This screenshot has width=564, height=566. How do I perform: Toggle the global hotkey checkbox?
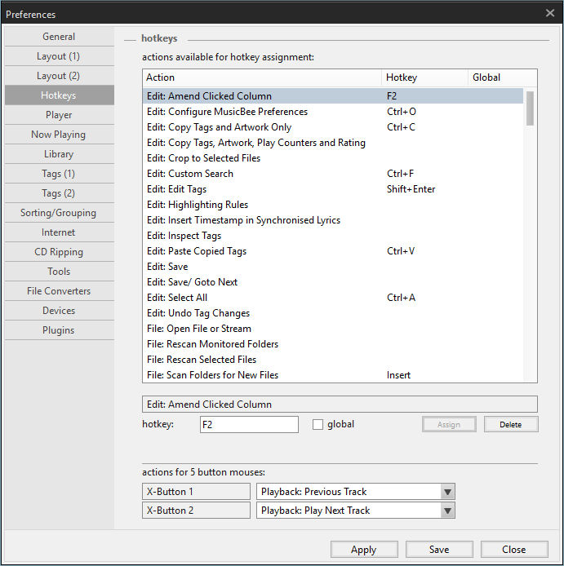pos(318,424)
